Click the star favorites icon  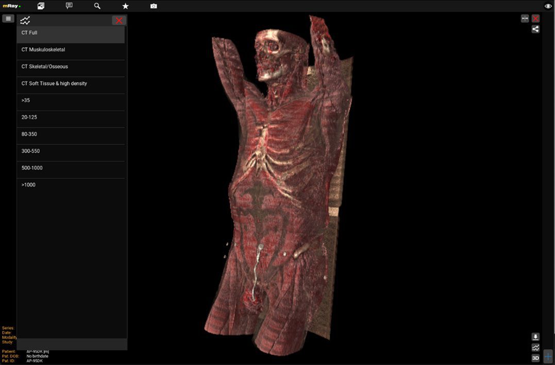click(125, 6)
